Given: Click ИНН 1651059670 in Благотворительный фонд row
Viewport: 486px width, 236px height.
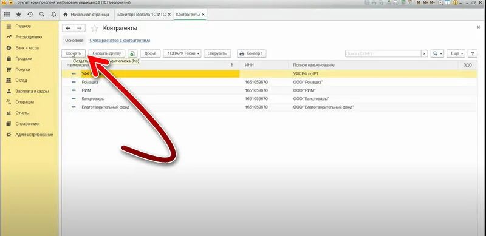Looking at the screenshot, I should pyautogui.click(x=256, y=107).
